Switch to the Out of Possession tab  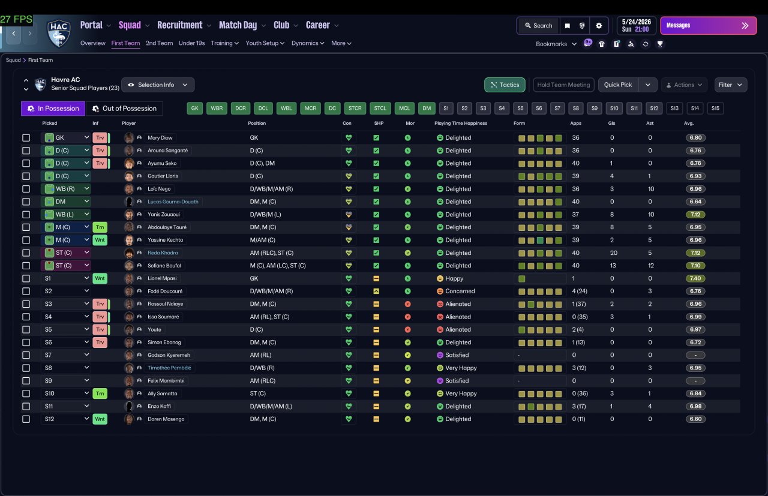click(124, 109)
